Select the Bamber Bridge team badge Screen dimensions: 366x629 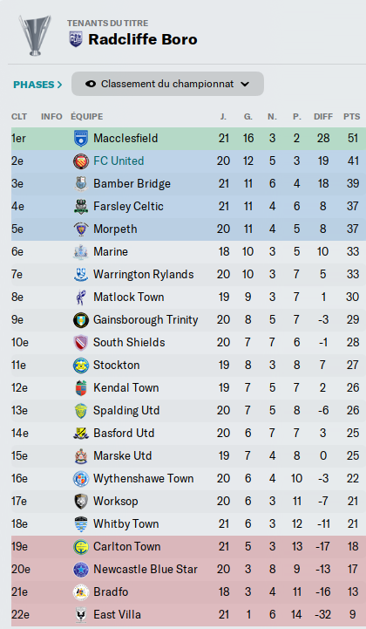click(81, 184)
